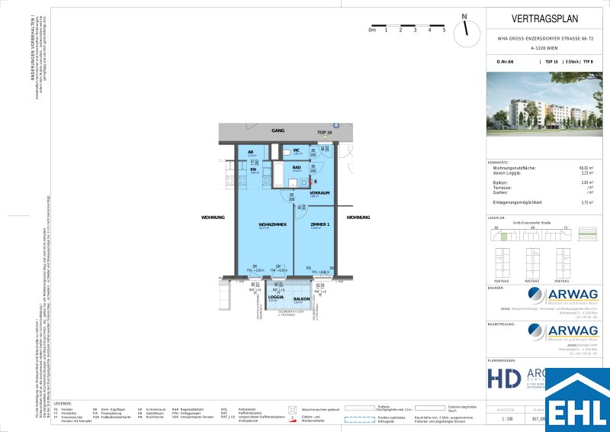The width and height of the screenshot is (610, 432).
Task: Click the WC room label
Action: [x=296, y=150]
